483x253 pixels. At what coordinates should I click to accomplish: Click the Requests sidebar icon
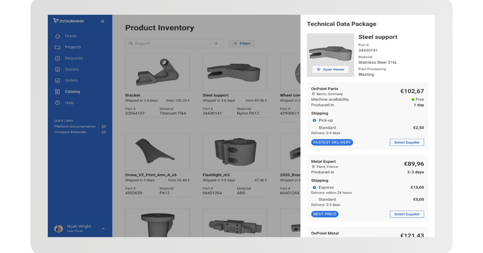point(58,58)
